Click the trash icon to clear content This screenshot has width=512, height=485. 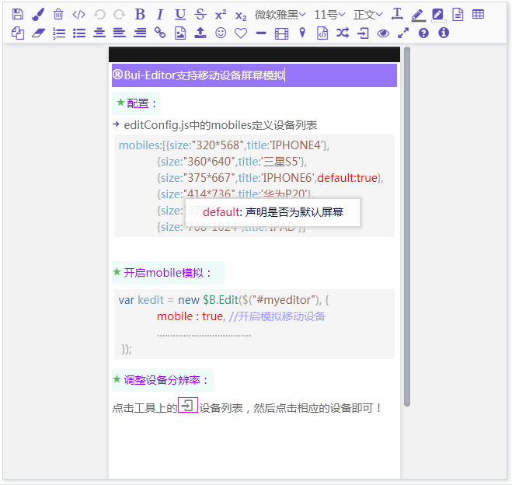(x=58, y=14)
